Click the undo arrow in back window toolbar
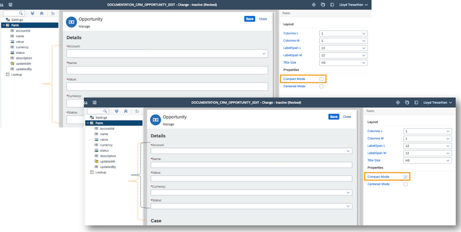The image size is (461, 232). pyautogui.click(x=52, y=13)
